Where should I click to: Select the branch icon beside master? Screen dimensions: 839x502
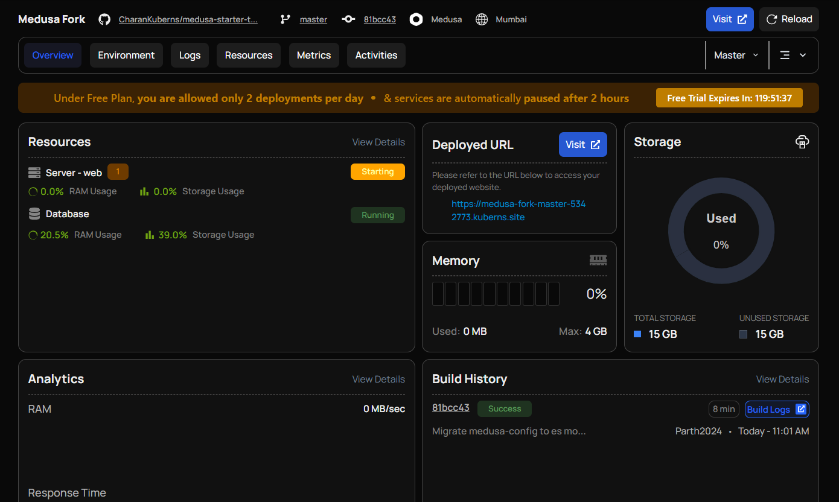tap(285, 19)
